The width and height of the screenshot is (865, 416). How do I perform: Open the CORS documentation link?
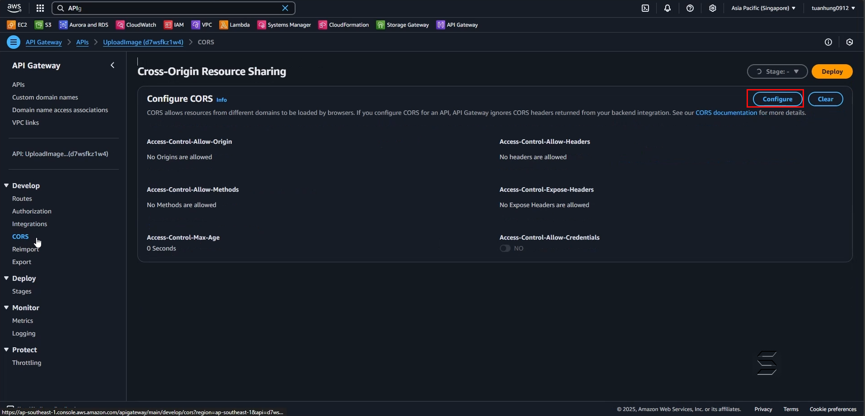tap(726, 113)
